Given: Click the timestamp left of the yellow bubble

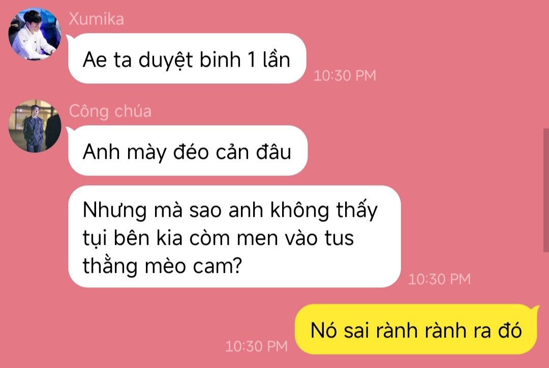Looking at the screenshot, I should 256,346.
